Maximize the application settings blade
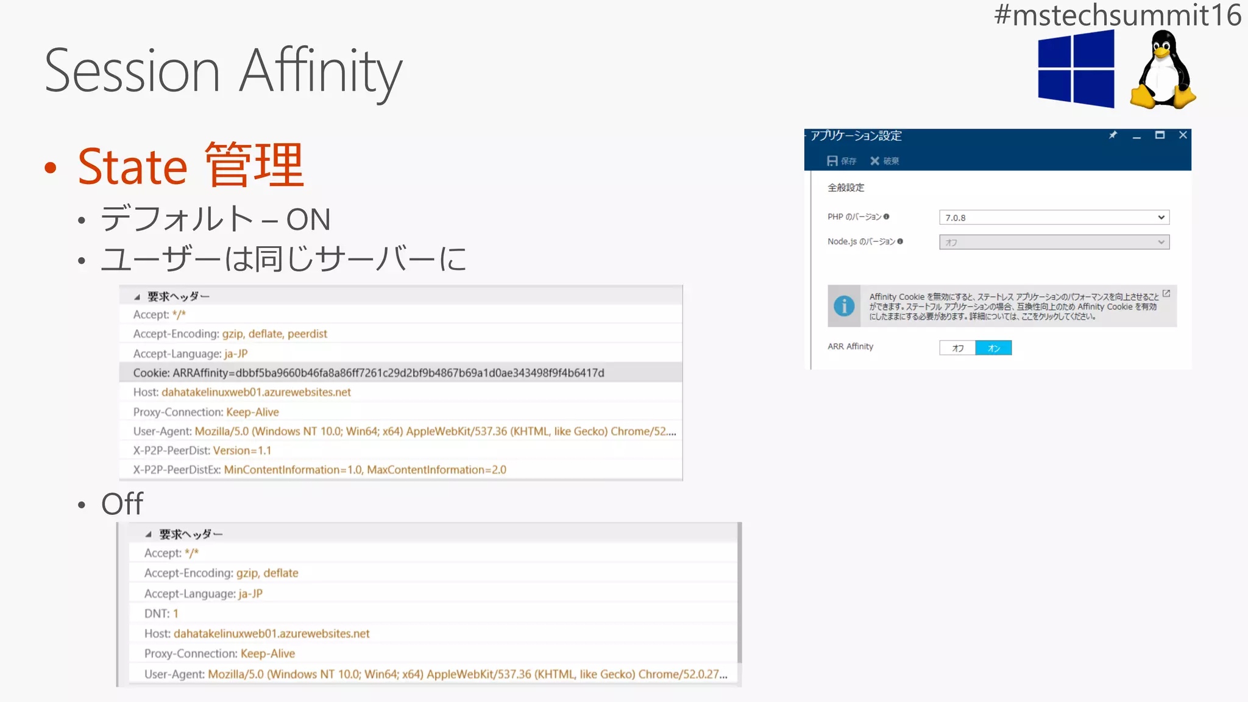Viewport: 1248px width, 702px height. click(1160, 135)
